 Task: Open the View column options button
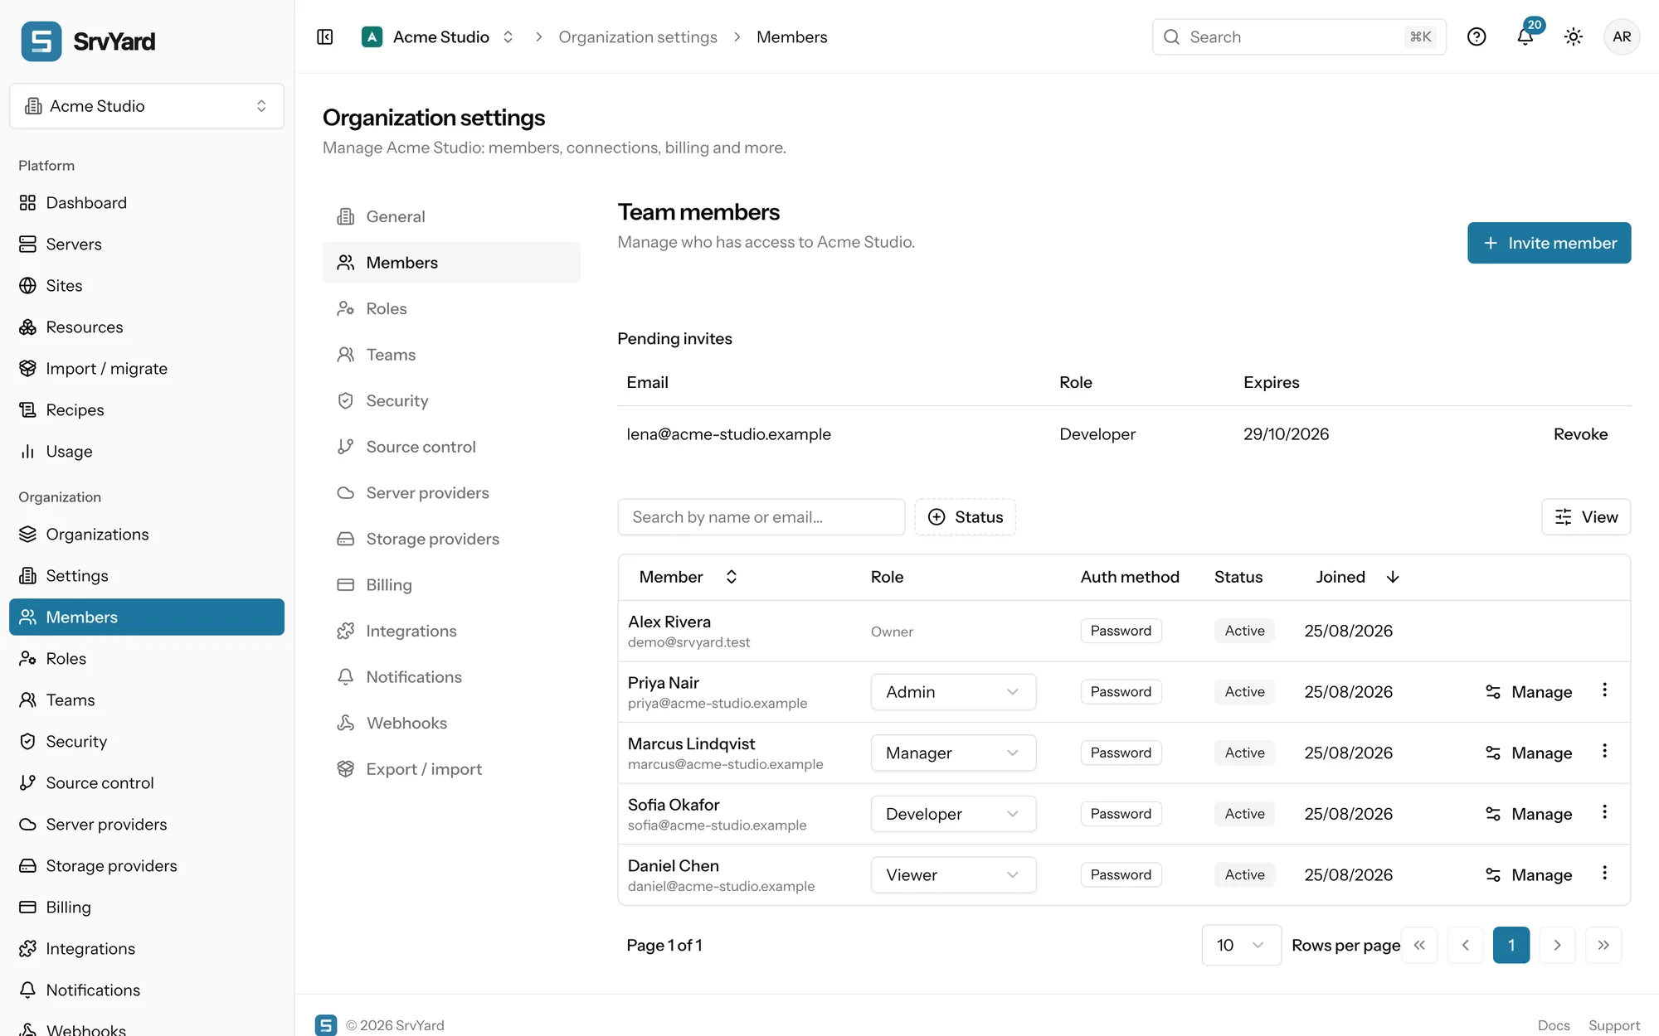tap(1586, 517)
